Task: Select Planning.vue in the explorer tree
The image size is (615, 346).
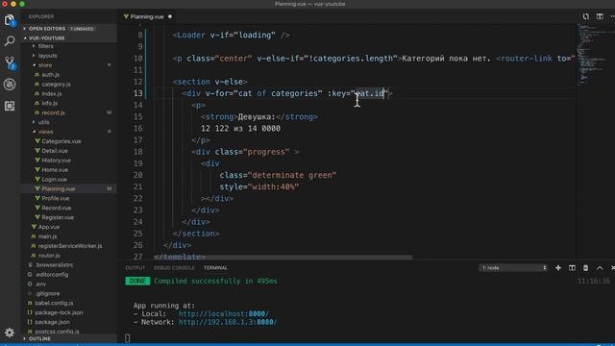Action: pyautogui.click(x=58, y=188)
